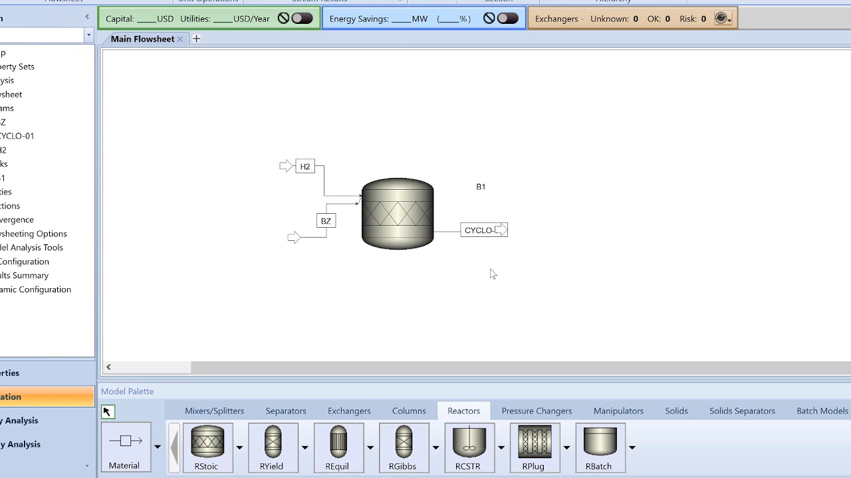Image resolution: width=851 pixels, height=478 pixels.
Task: Open the RPlug model variants dropdown
Action: (566, 447)
